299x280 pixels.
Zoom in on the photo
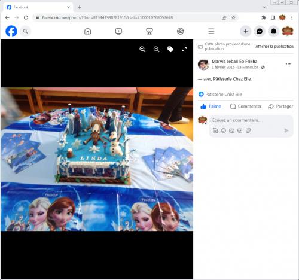(142, 49)
